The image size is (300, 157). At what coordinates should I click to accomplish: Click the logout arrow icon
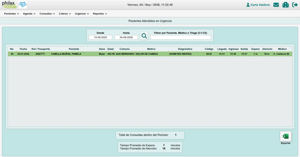[x=295, y=5]
